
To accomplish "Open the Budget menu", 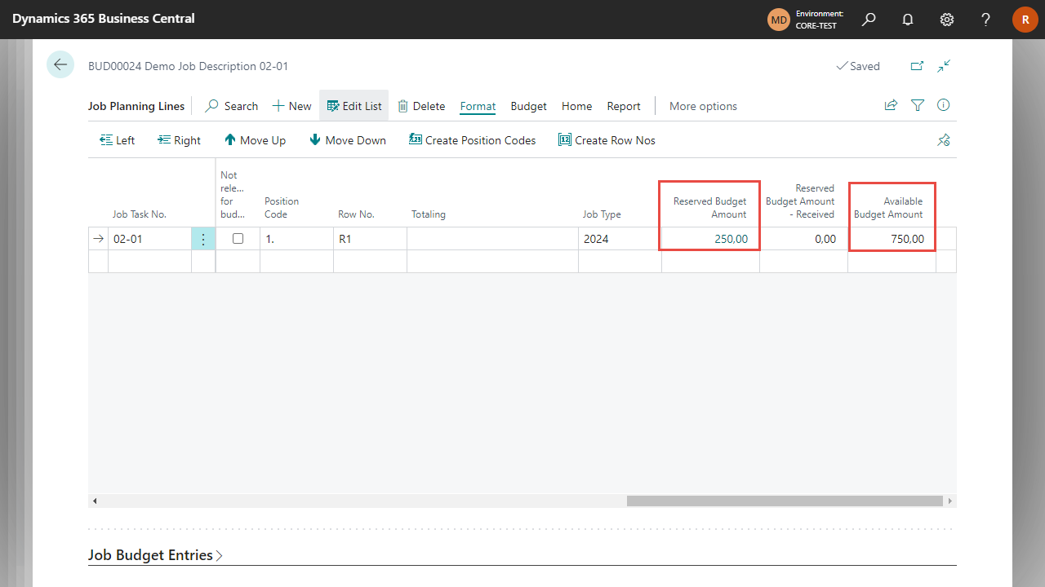I will (529, 106).
